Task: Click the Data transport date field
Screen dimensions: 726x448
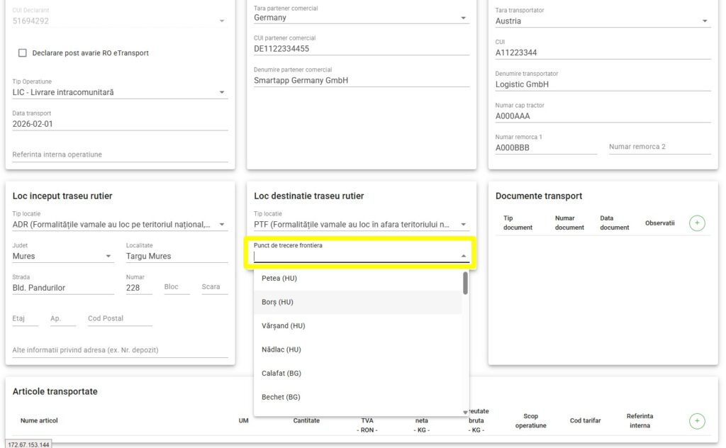Action: pos(119,124)
